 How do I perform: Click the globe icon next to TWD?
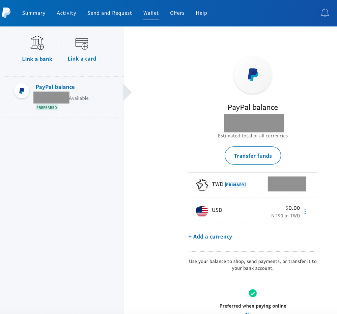[202, 184]
